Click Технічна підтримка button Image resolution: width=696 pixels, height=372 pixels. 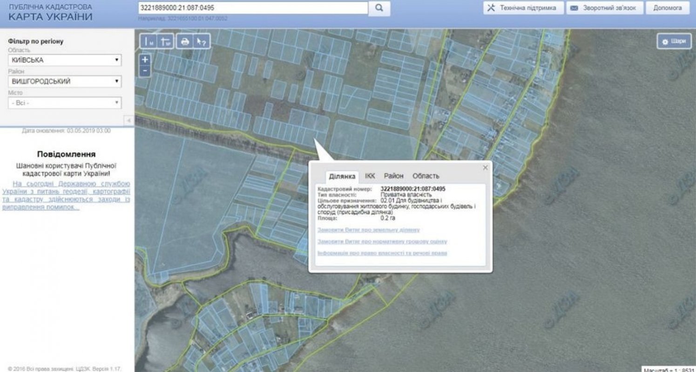click(523, 8)
